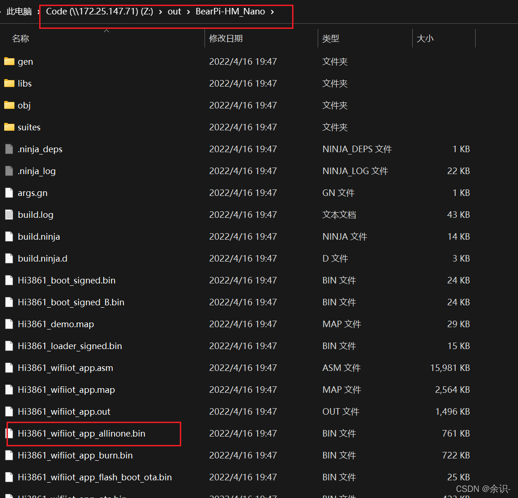Click the 722 KB size value
Screen dimensions: 518x498
tap(456, 455)
